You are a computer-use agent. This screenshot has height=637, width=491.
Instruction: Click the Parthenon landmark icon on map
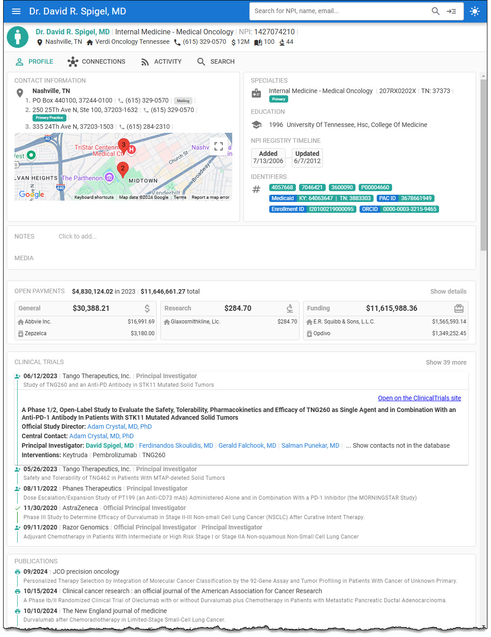point(109,178)
